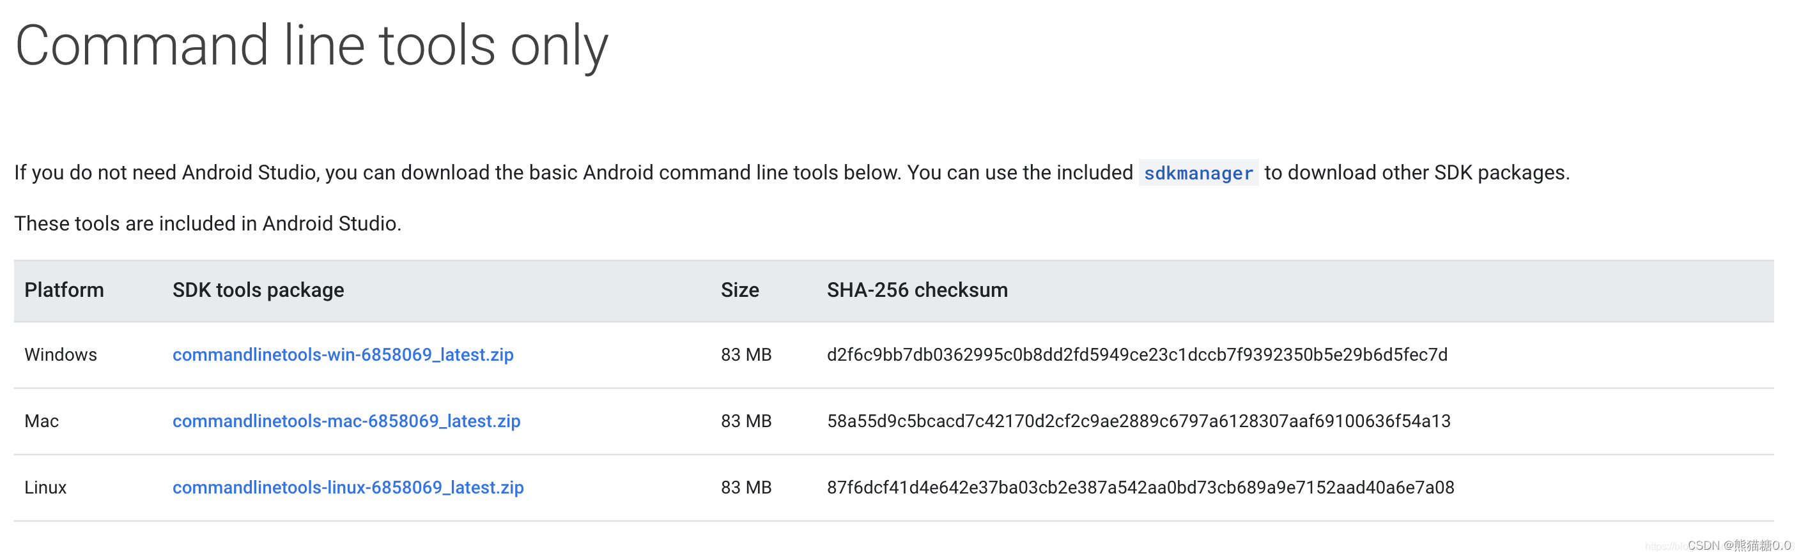Screen dimensions: 1801x558
Task: Click the Mac SHA-256 checksum value
Action: point(1138,421)
